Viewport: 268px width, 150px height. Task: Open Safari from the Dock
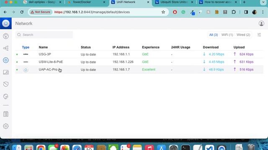[77, 147]
